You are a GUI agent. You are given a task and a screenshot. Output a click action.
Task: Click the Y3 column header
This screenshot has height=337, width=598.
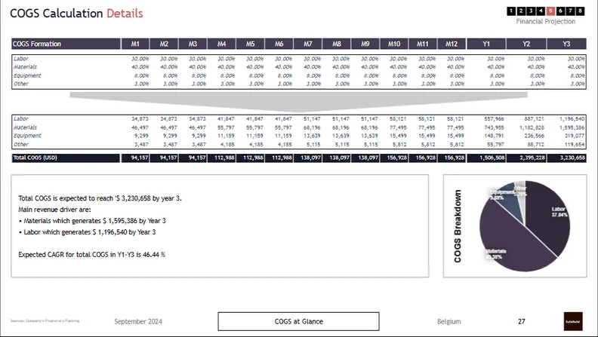coord(567,44)
